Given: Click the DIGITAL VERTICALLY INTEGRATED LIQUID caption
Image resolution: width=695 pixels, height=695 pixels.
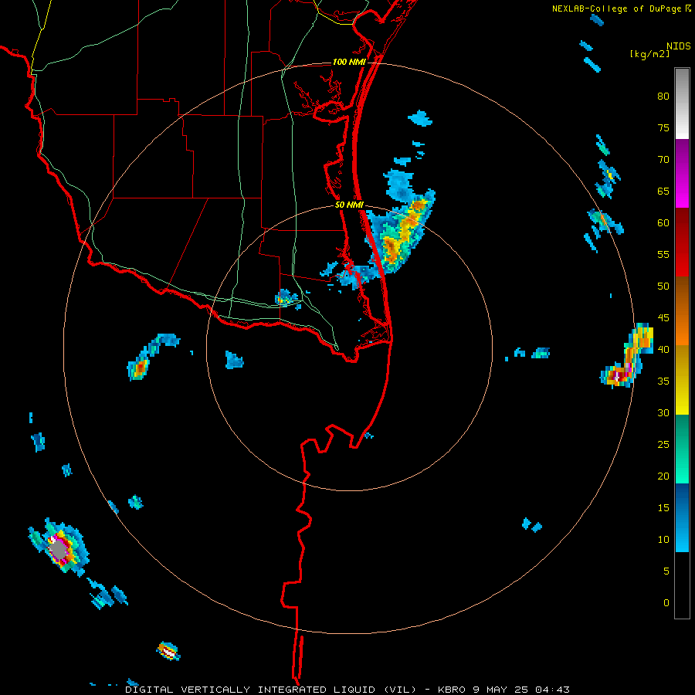Looking at the screenshot, I should point(271,690).
